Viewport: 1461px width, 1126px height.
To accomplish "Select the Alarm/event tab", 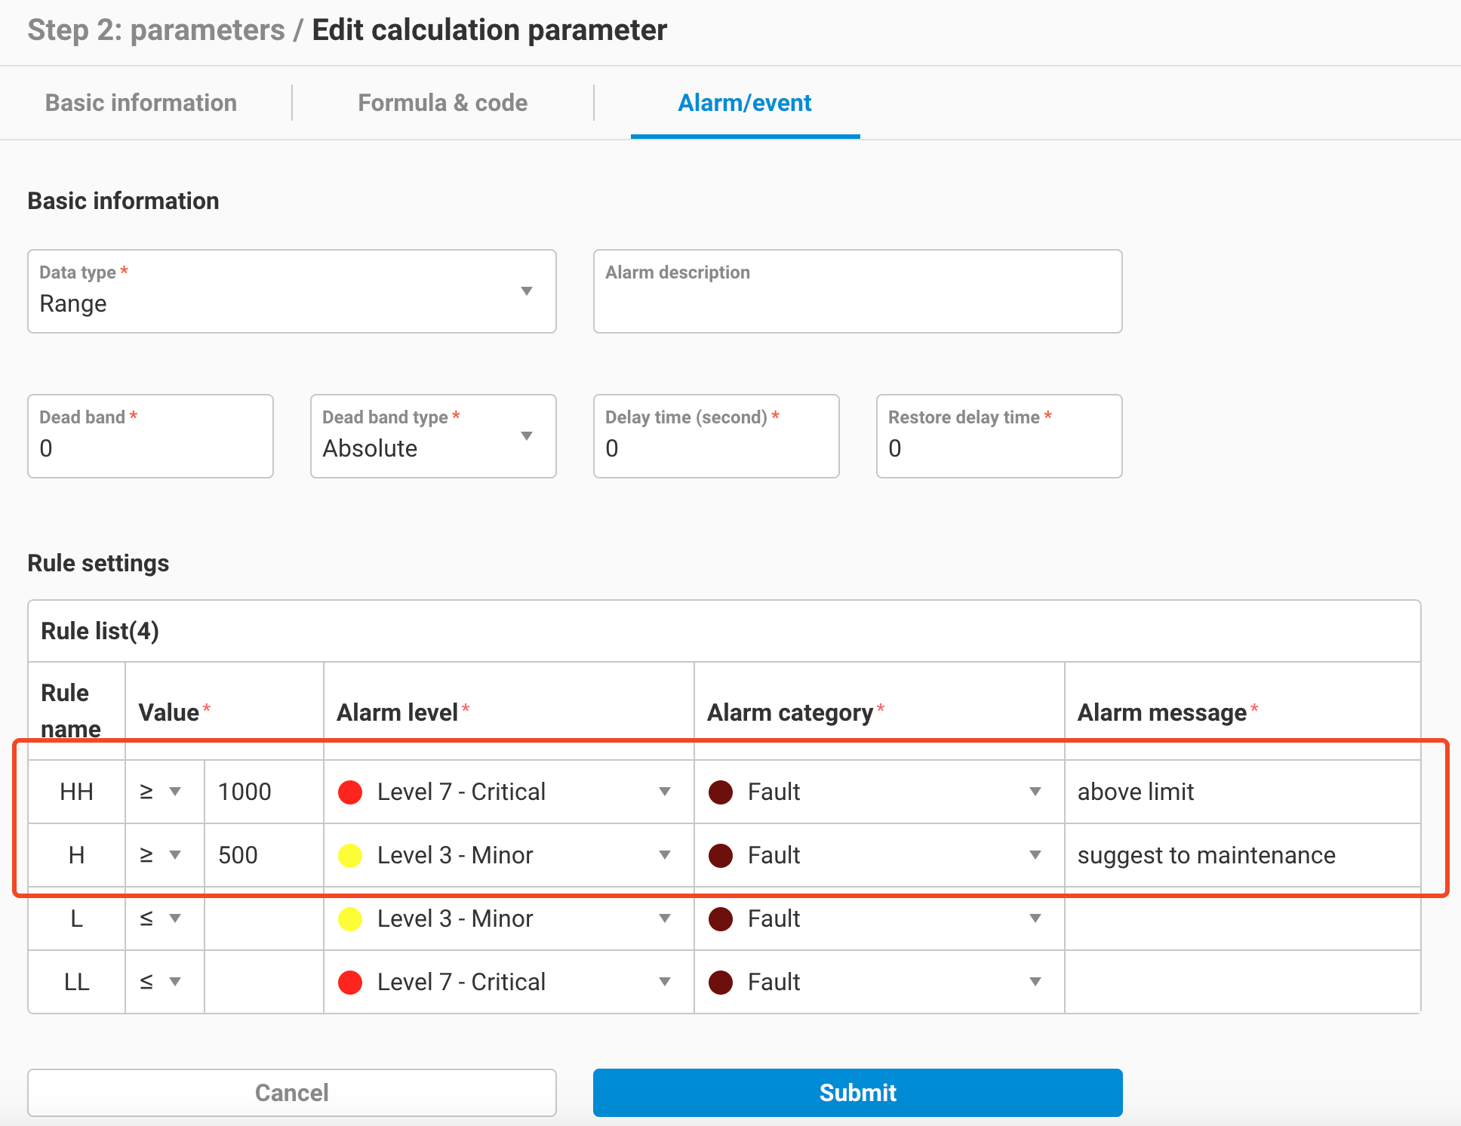I will [x=744, y=103].
